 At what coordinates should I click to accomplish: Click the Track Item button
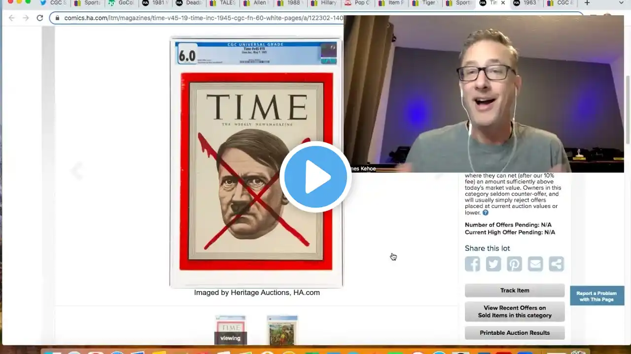pos(515,291)
